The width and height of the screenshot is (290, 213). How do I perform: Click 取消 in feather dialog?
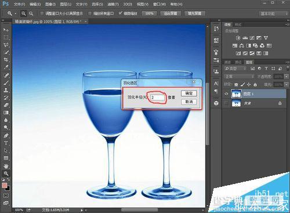pos(188,102)
